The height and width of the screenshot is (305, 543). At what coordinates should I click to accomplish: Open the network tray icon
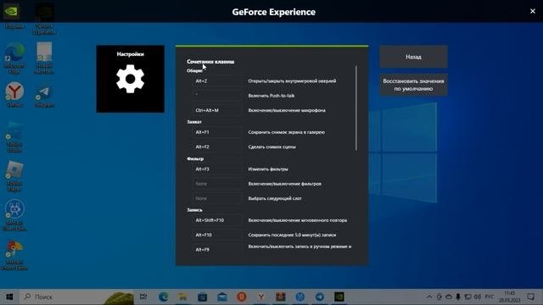pyautogui.click(x=467, y=297)
